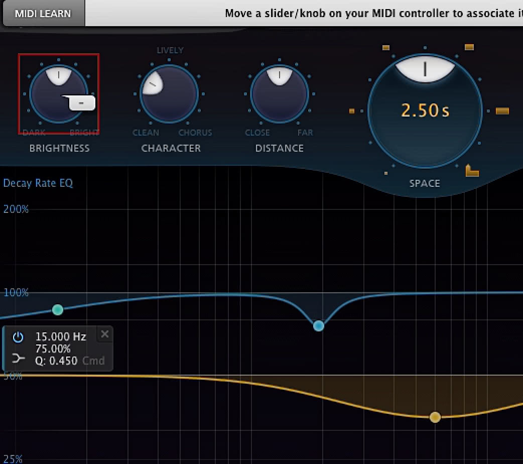Open the band shape icon beside Q
523x464 pixels.
click(18, 359)
